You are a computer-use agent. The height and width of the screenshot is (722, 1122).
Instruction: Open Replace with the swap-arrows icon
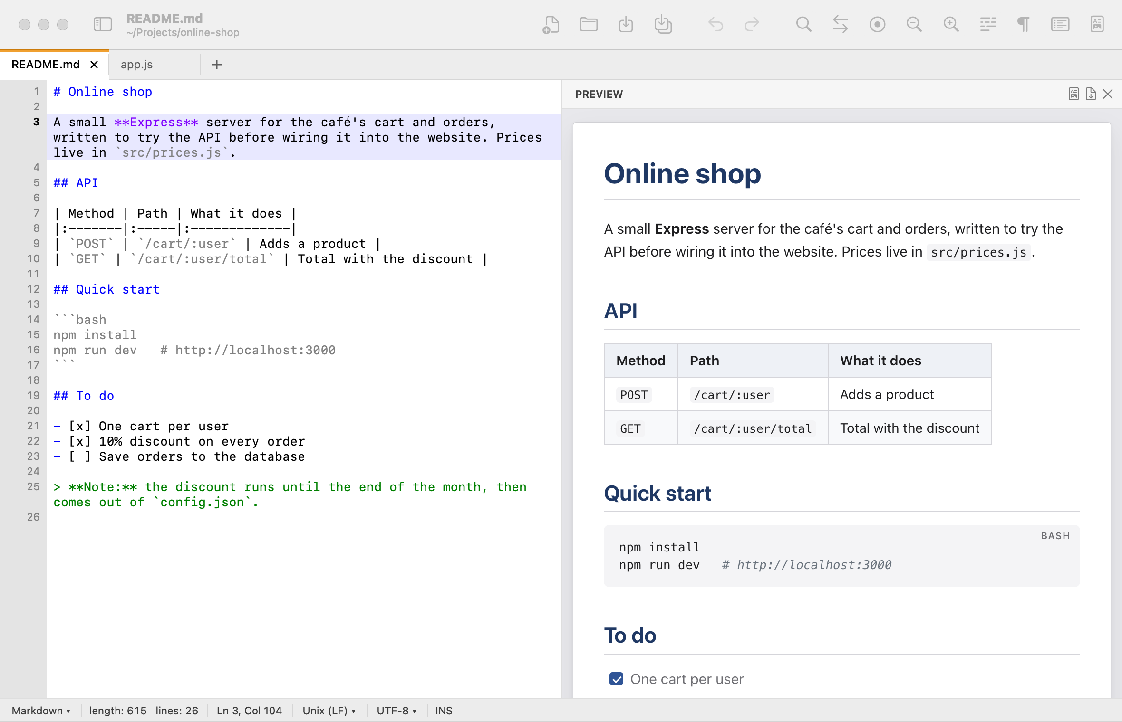click(x=840, y=24)
